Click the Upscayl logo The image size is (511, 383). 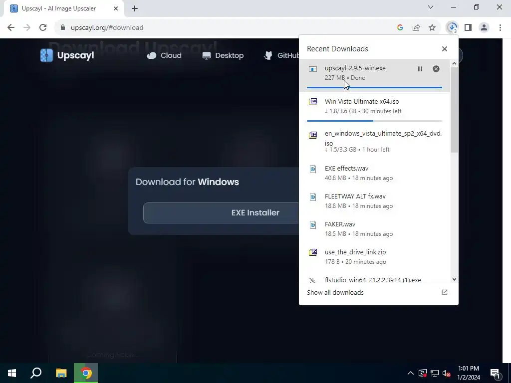(x=67, y=55)
